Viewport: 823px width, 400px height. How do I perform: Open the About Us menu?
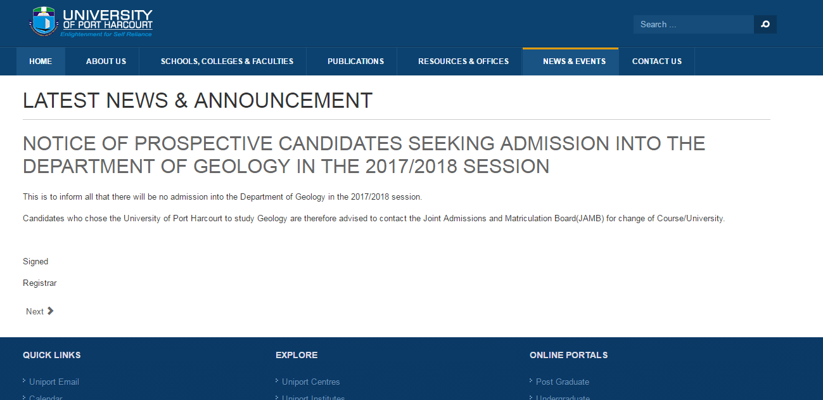pyautogui.click(x=106, y=61)
